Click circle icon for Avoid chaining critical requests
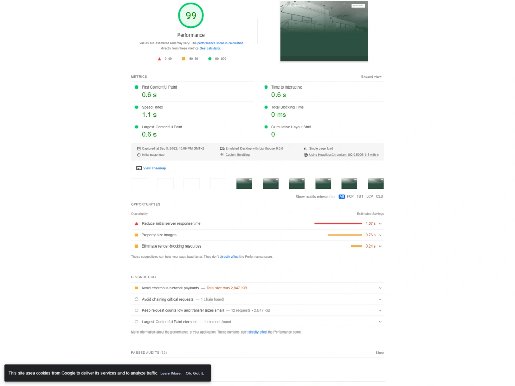515x386 pixels. coord(136,300)
